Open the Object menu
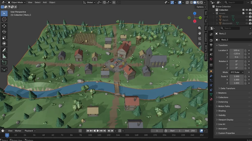 pos(52,3)
